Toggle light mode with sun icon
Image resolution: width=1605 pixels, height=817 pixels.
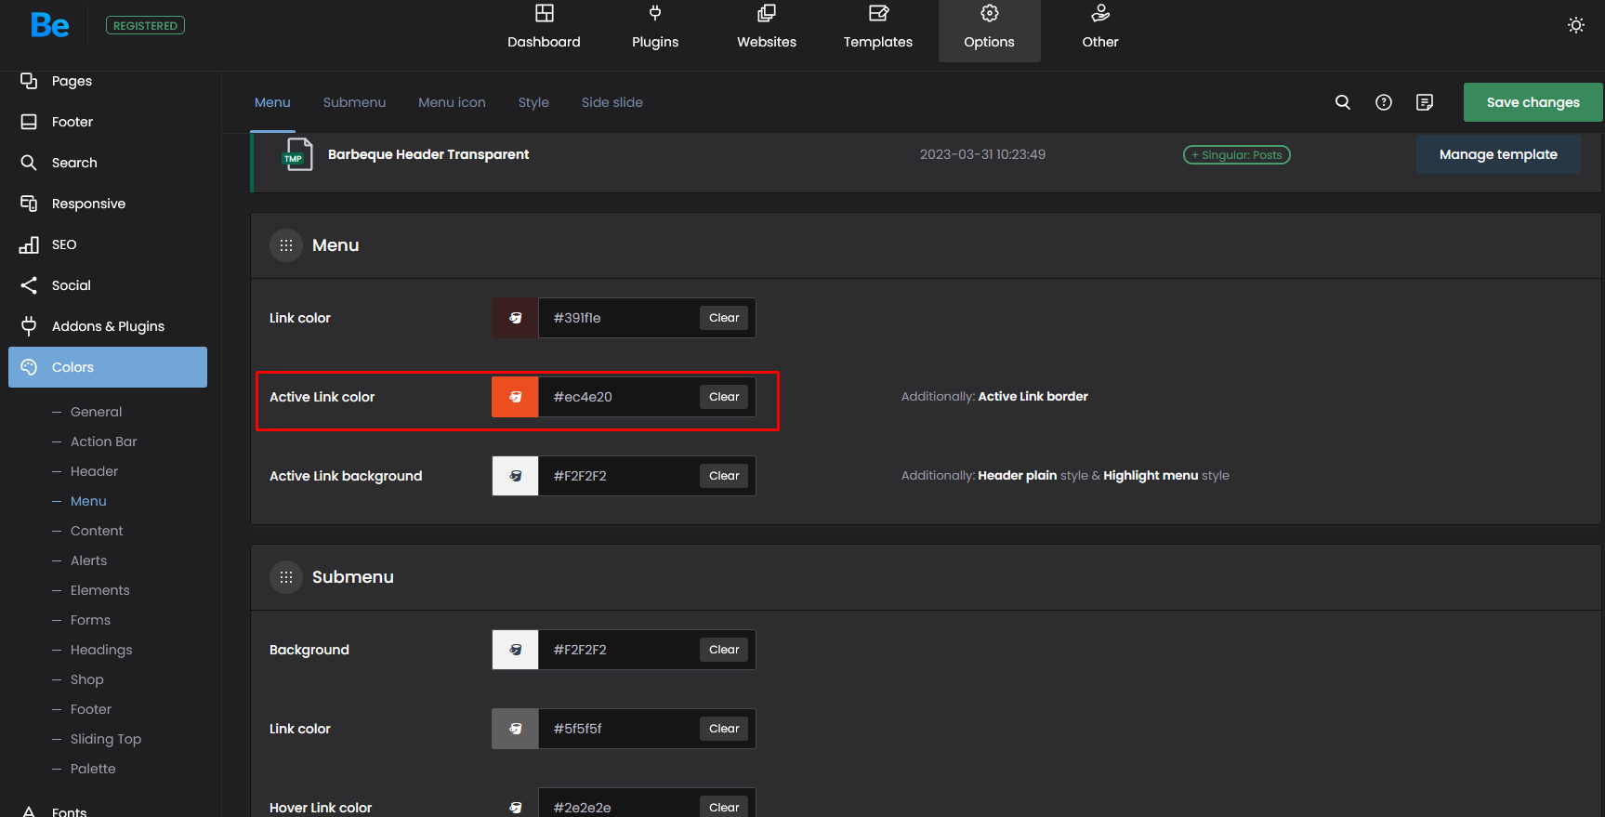click(x=1576, y=25)
